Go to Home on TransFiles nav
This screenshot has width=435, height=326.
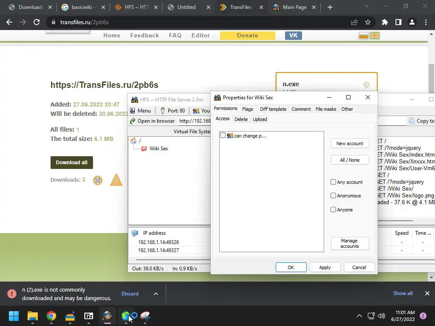(112, 36)
